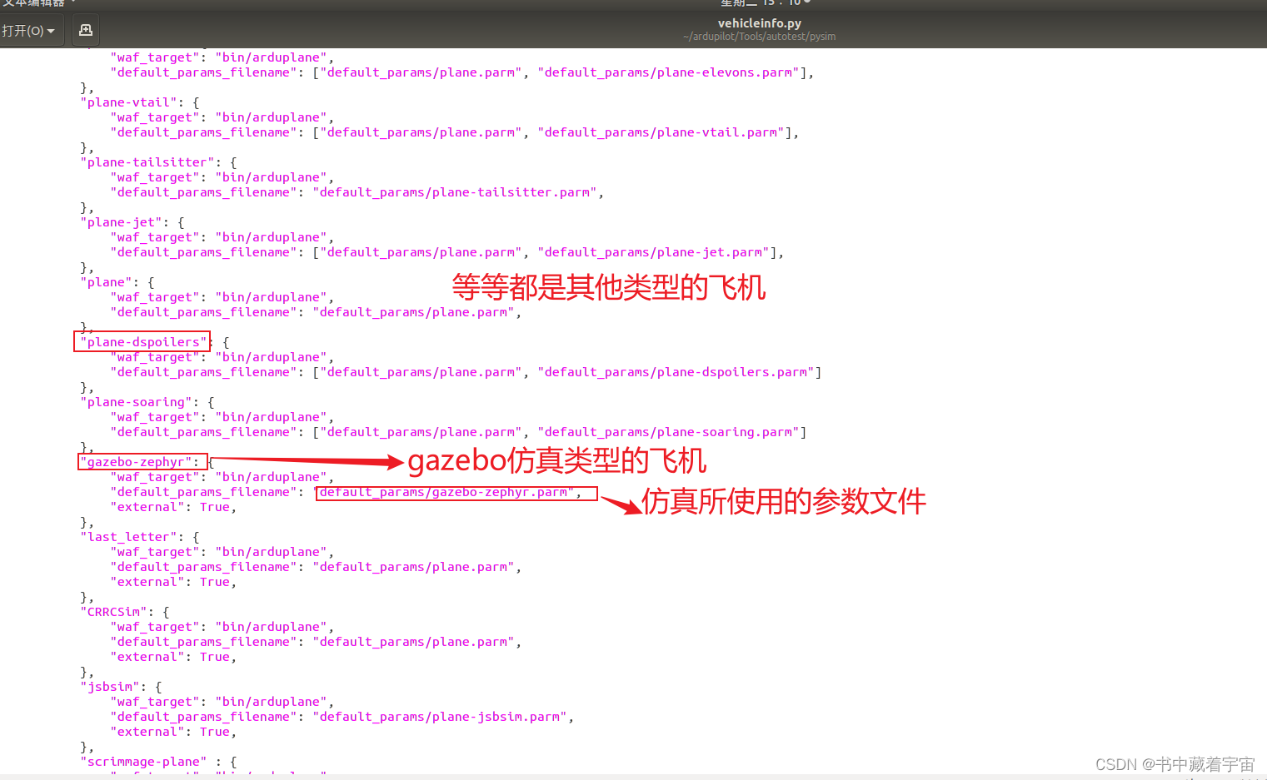Click "external": True under CRRCSim entry

click(x=173, y=657)
